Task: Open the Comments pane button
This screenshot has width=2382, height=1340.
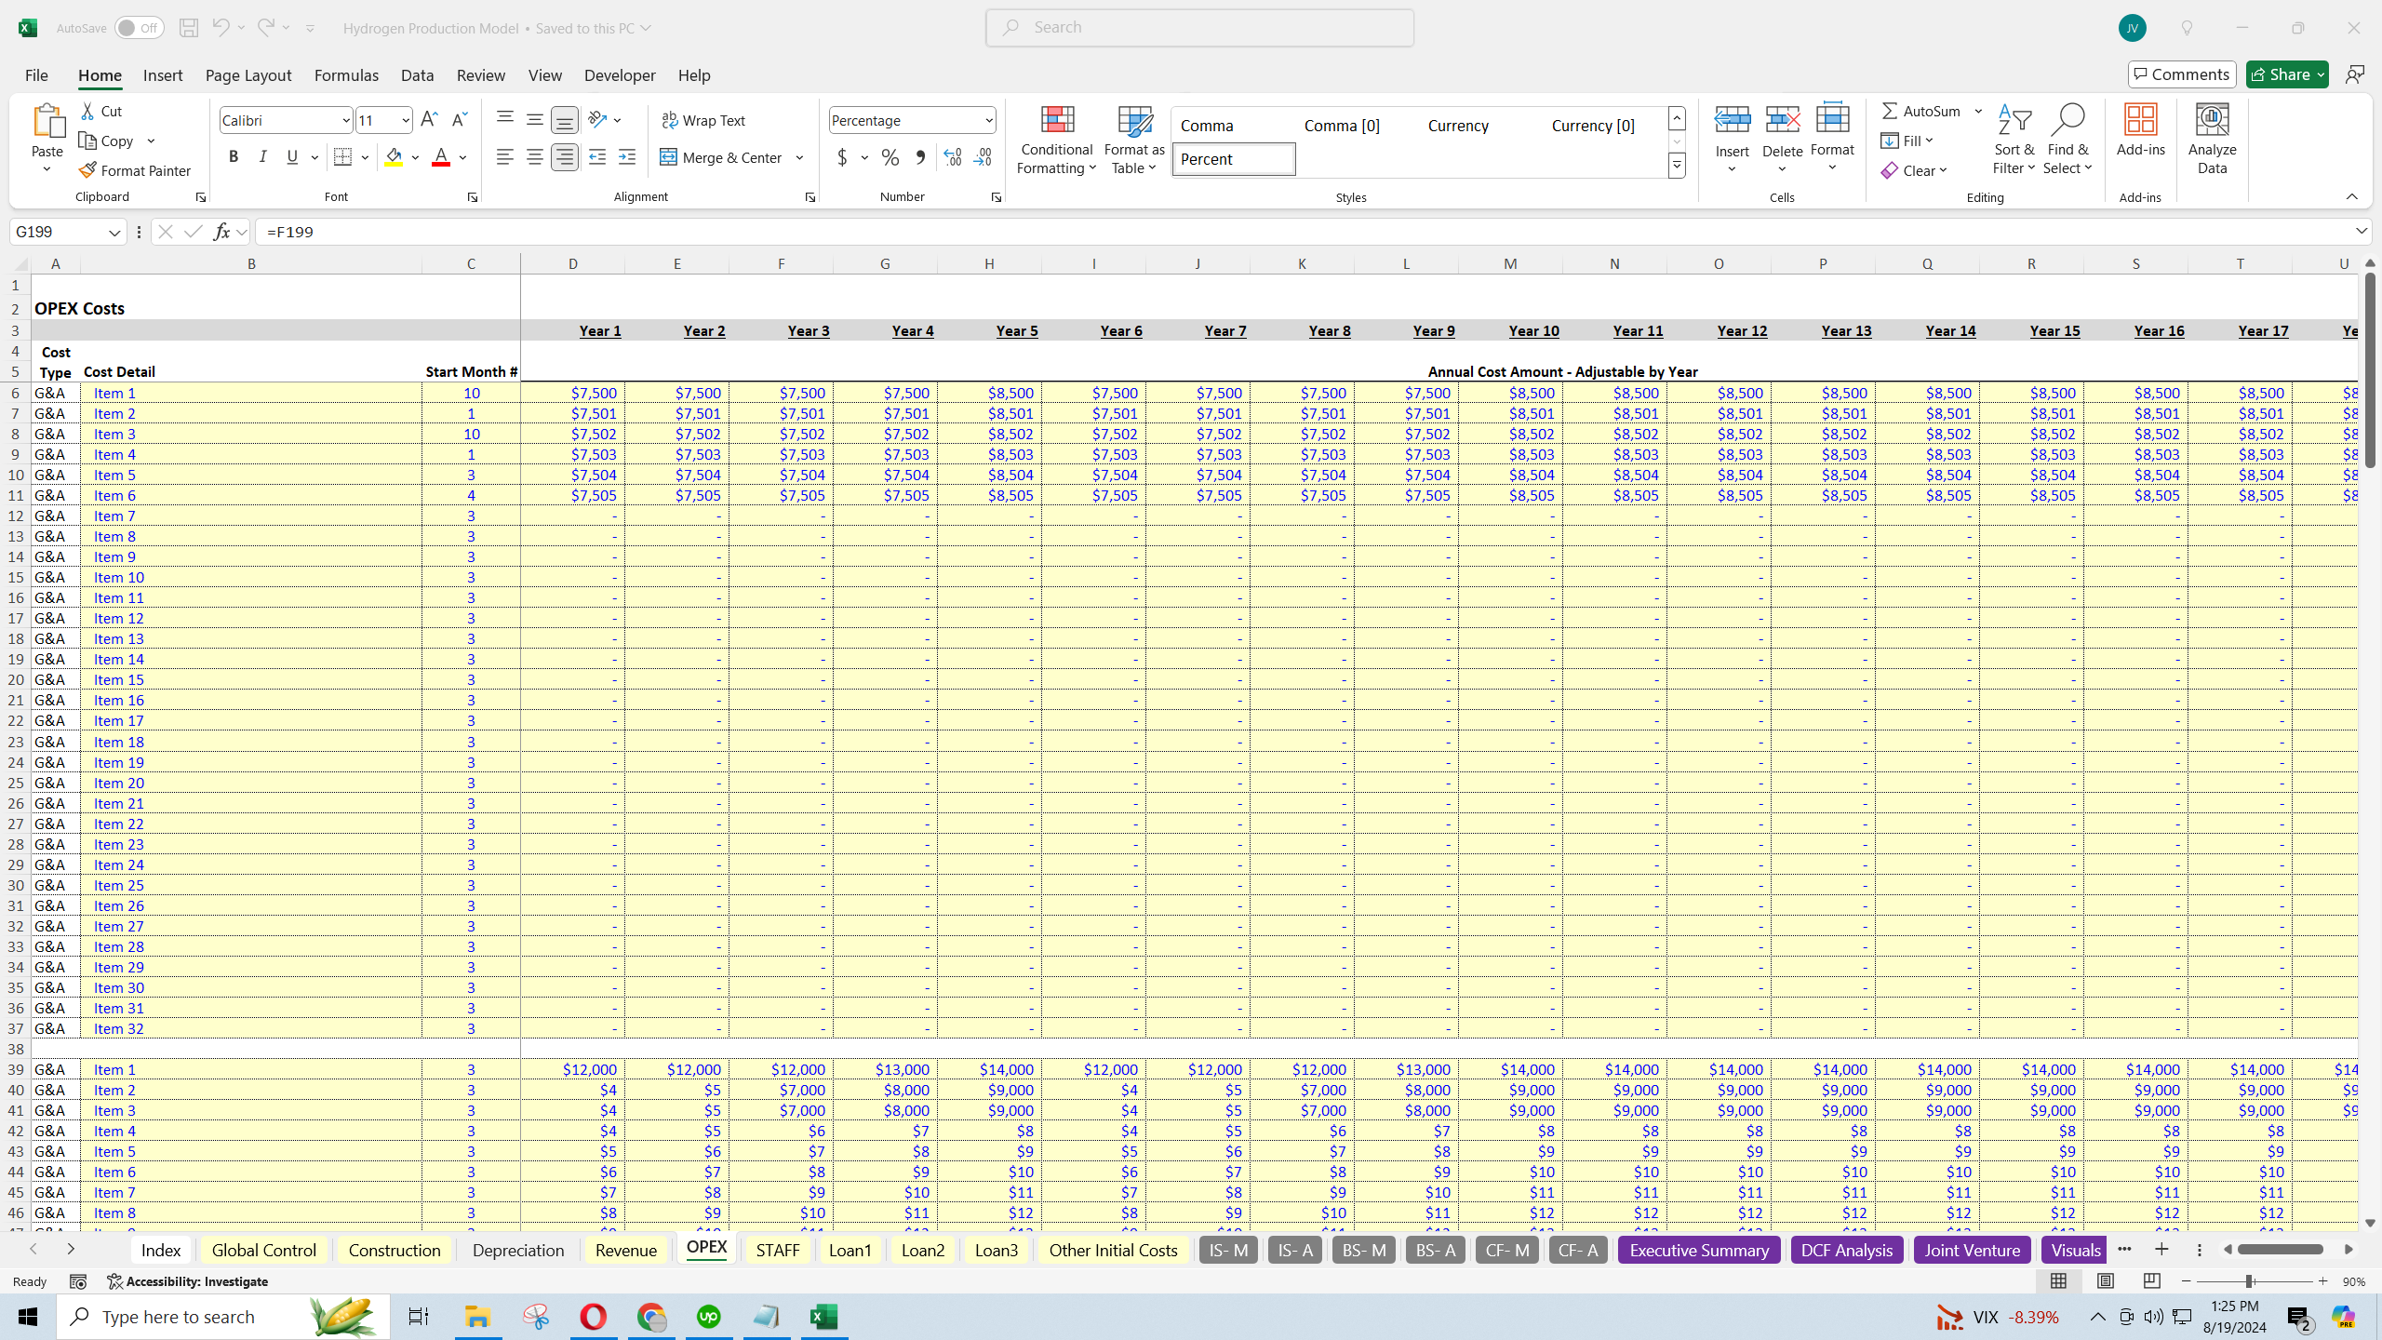Action: coord(2182,74)
